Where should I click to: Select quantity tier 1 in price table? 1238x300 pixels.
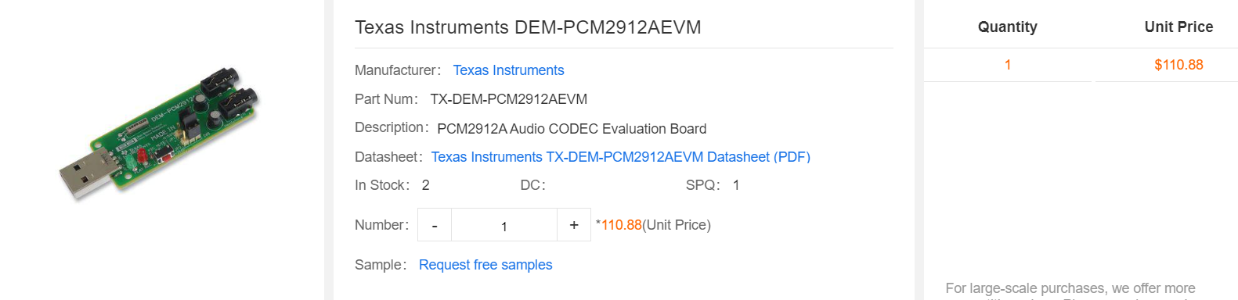1008,65
